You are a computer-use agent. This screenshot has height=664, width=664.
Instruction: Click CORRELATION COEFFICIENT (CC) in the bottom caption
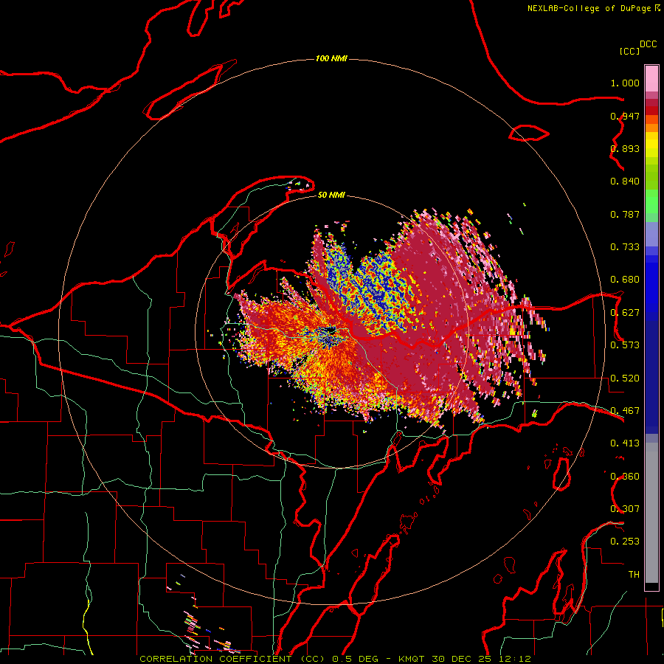tap(232, 659)
